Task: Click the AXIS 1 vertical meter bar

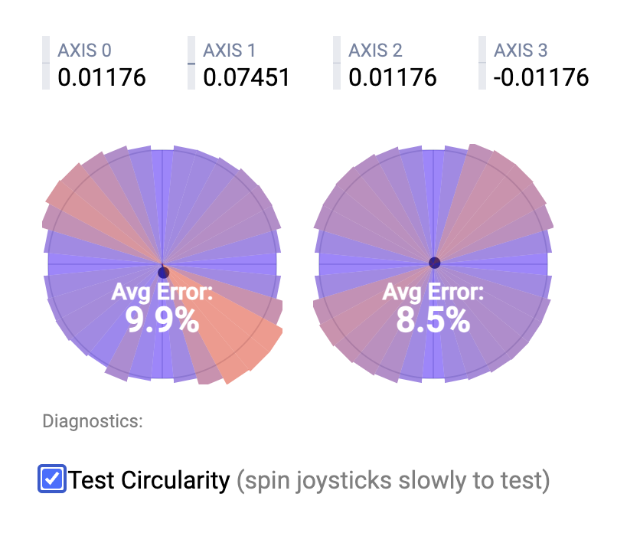Action: pos(191,64)
